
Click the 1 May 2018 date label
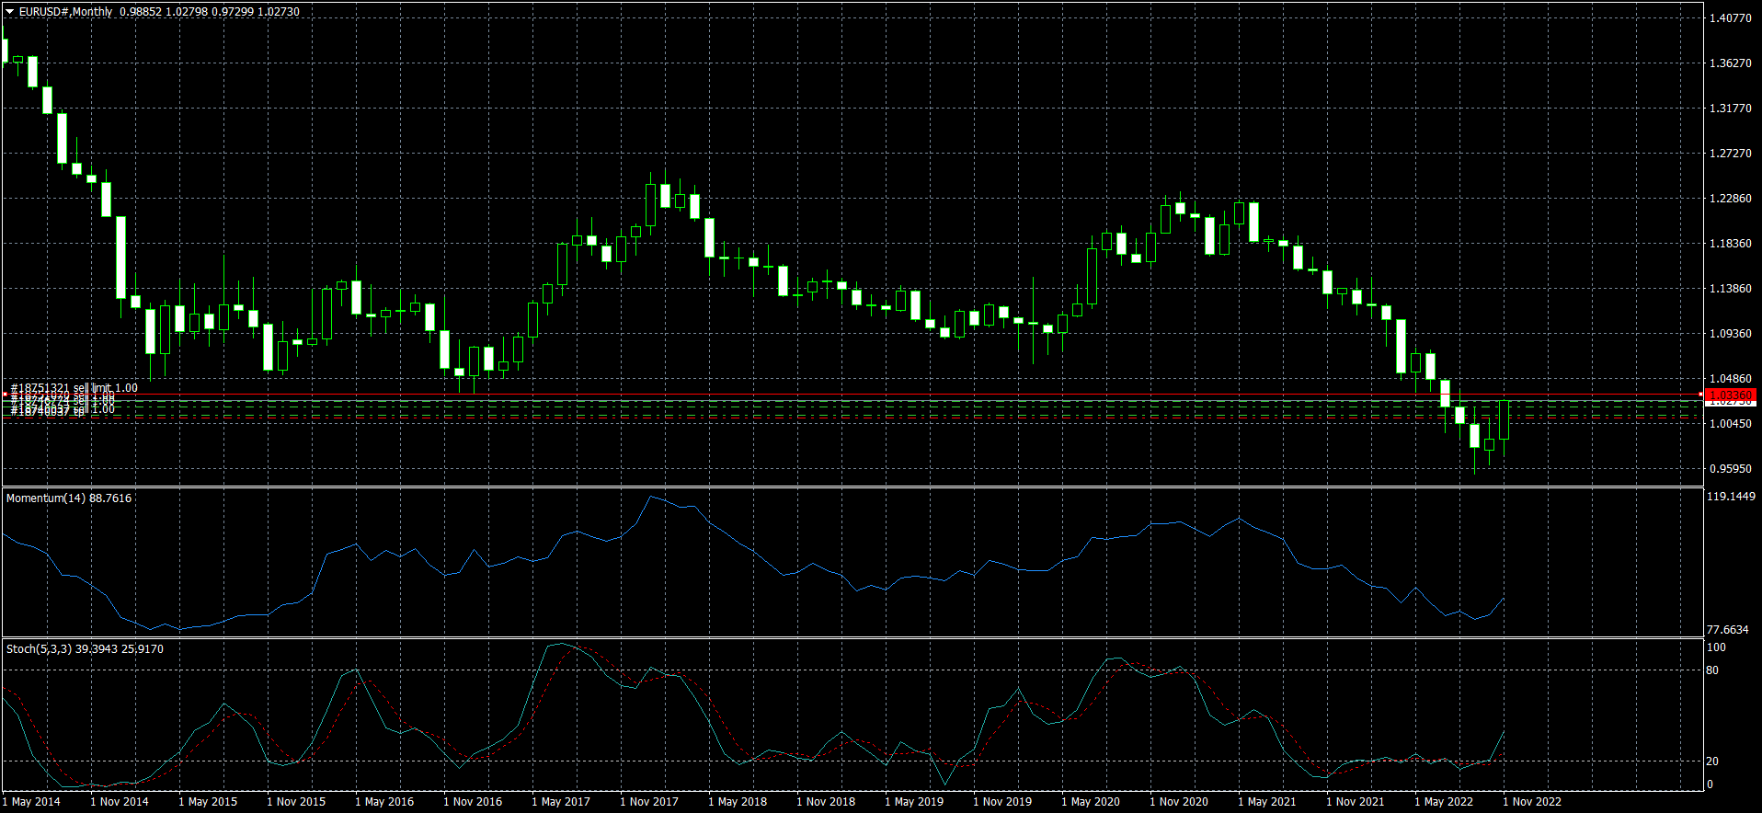[738, 802]
